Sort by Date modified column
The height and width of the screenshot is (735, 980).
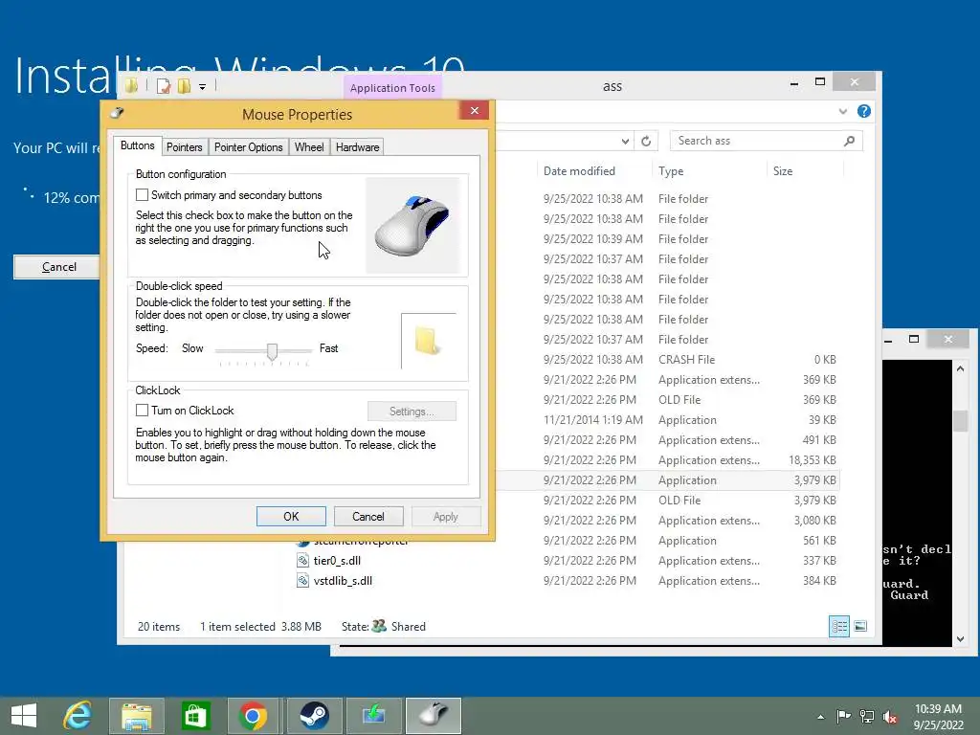pyautogui.click(x=579, y=170)
